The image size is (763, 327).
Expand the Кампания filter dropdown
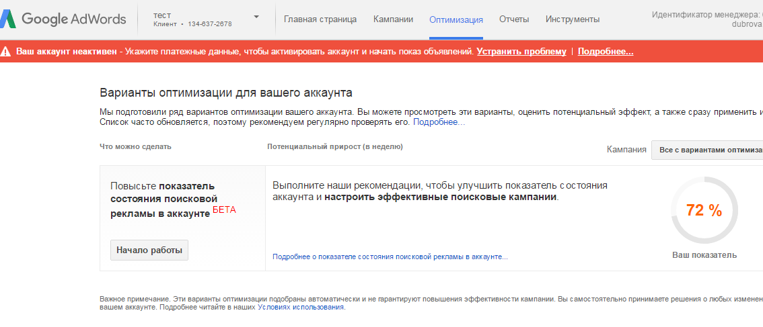point(706,150)
